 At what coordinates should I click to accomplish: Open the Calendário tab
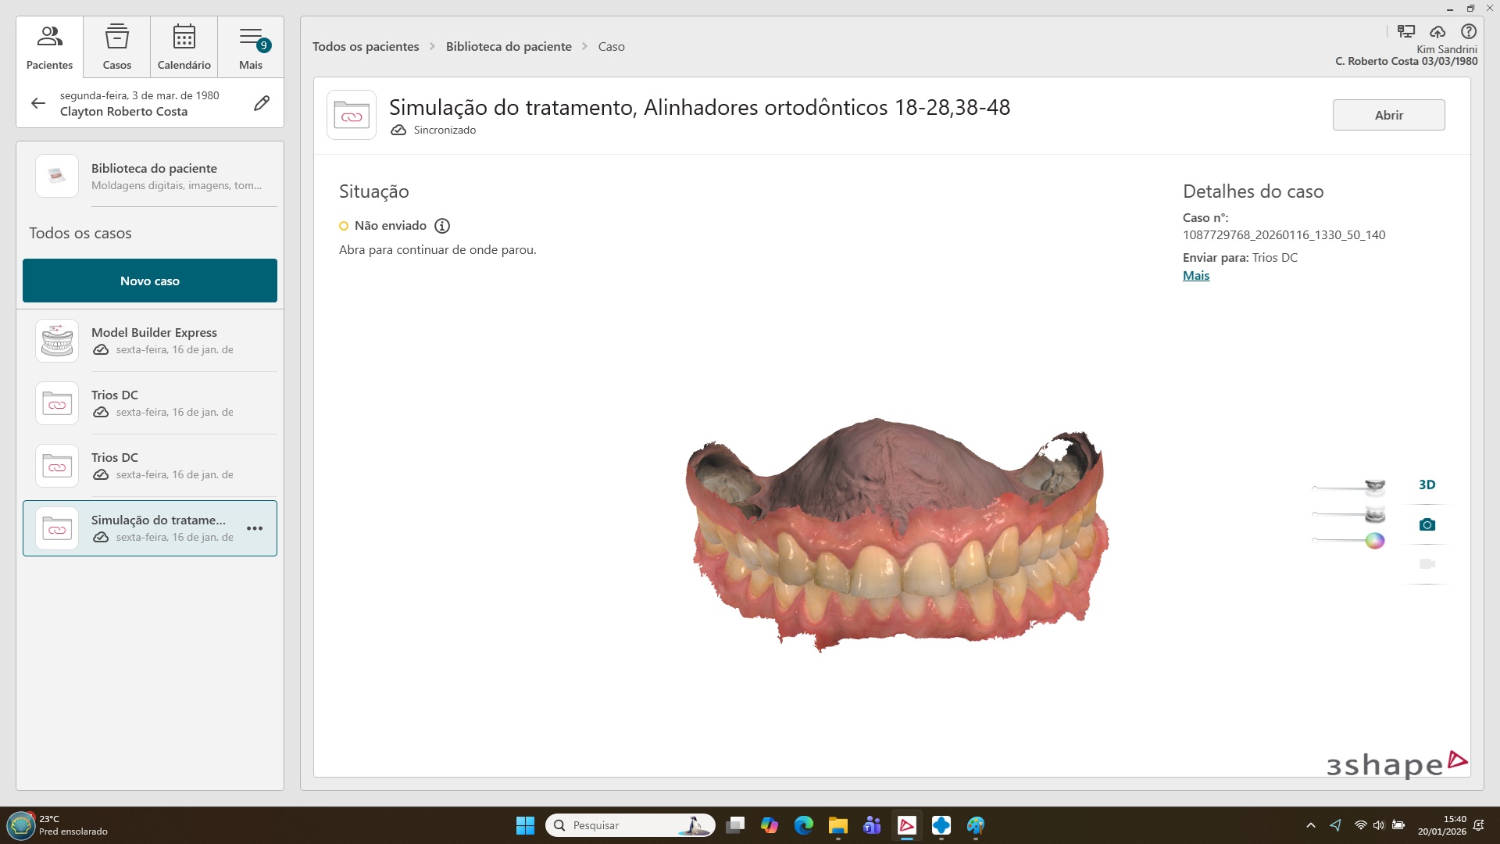(x=184, y=47)
